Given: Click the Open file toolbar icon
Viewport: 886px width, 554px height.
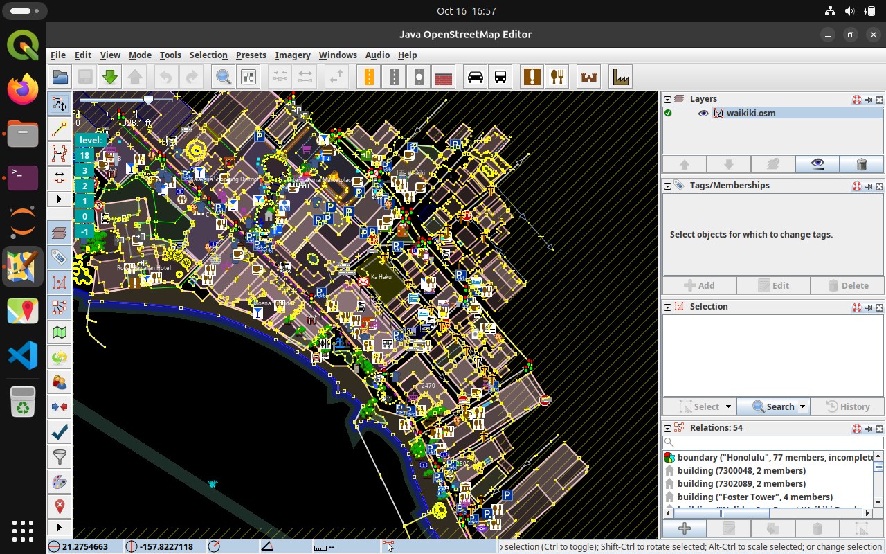Looking at the screenshot, I should point(60,77).
